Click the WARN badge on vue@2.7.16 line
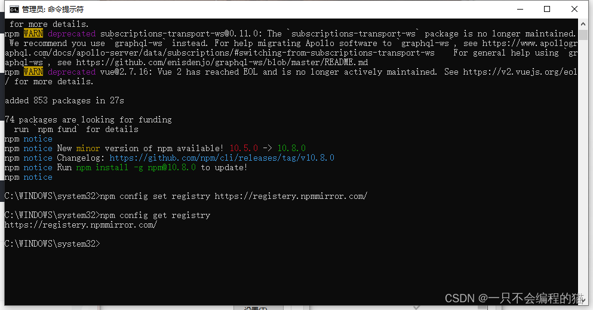 [33, 72]
